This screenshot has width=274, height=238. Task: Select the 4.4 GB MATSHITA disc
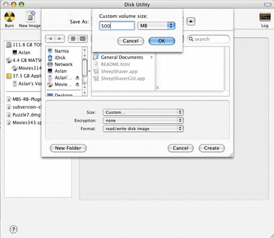tap(24, 60)
